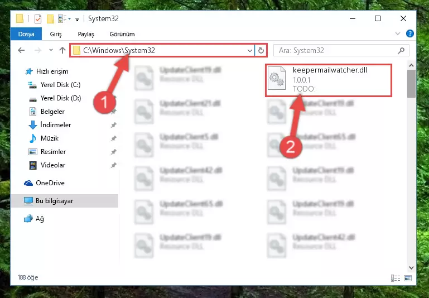The image size is (429, 298).
Task: Go up one folder level
Action: (62, 50)
